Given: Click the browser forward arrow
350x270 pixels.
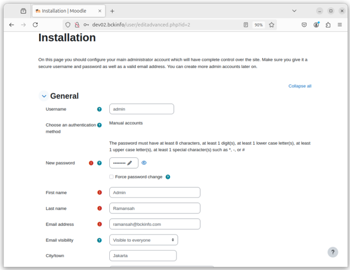Looking at the screenshot, I should [x=23, y=25].
